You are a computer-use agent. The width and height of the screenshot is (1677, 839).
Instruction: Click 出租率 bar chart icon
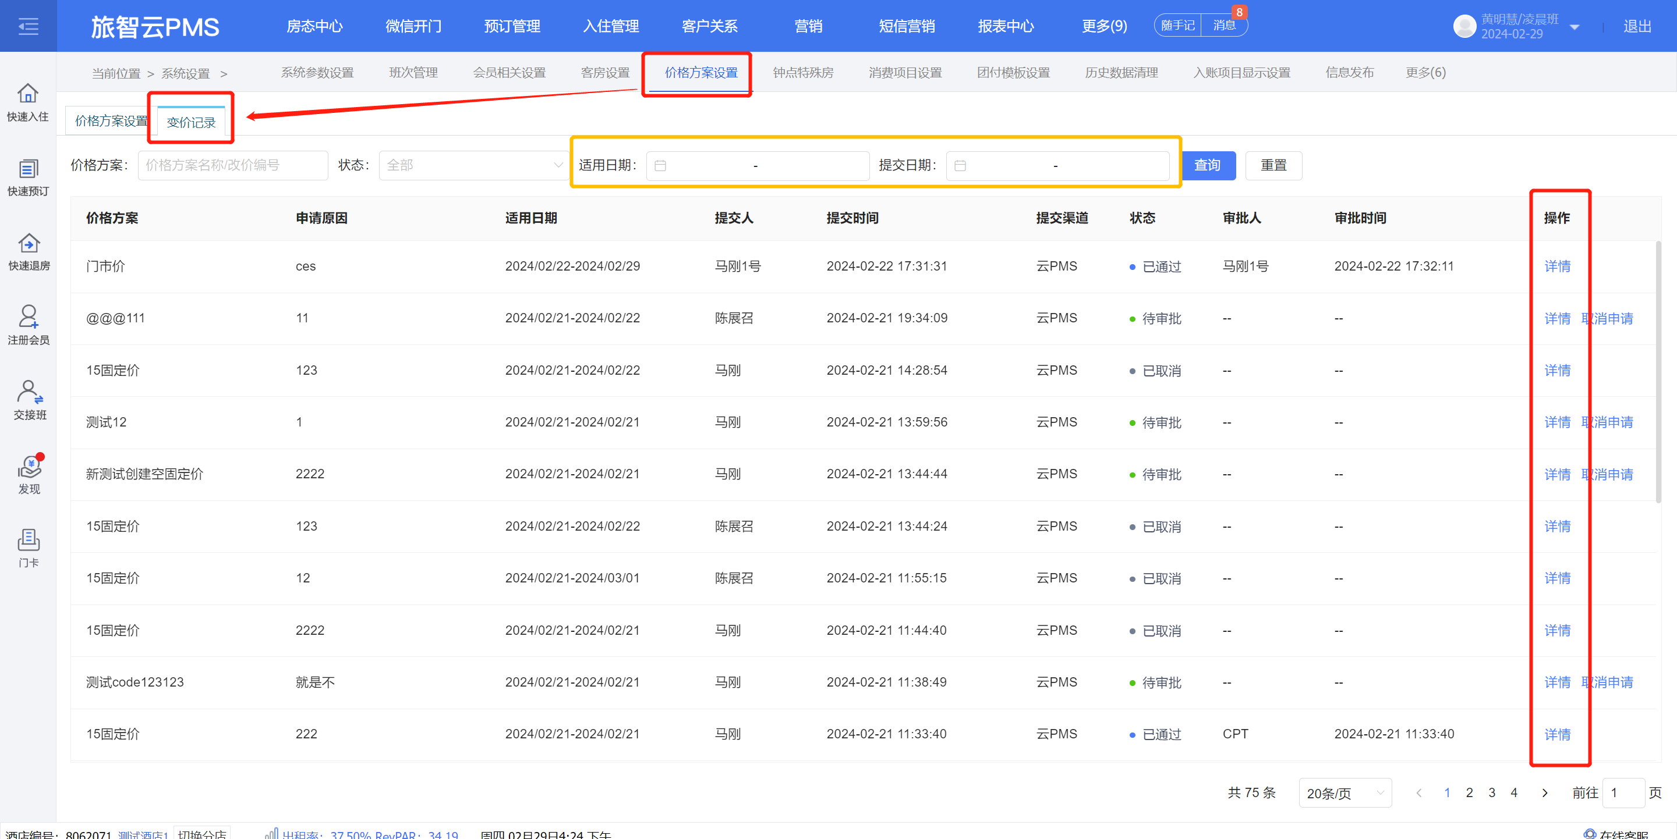pyautogui.click(x=271, y=834)
